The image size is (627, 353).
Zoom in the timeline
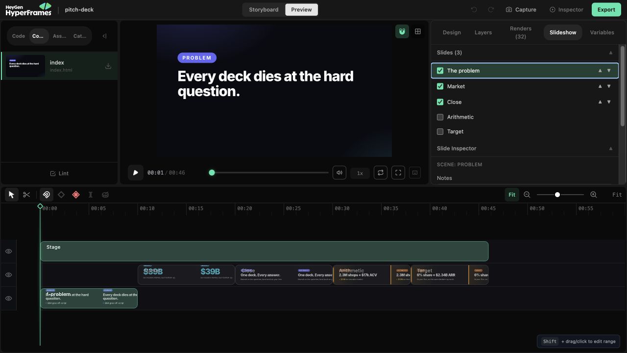(x=594, y=195)
